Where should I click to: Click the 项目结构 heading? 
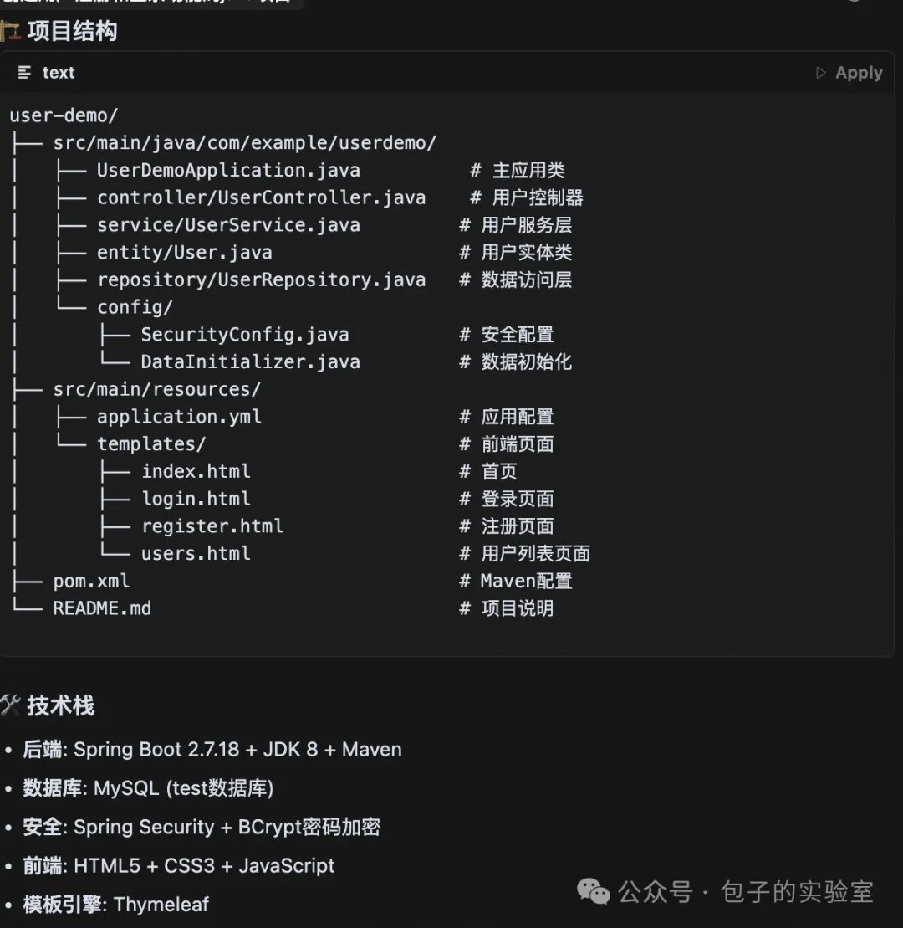pyautogui.click(x=72, y=31)
